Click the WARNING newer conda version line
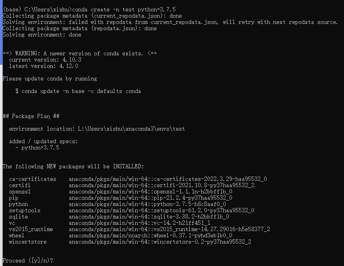The image size is (344, 266). (x=79, y=53)
